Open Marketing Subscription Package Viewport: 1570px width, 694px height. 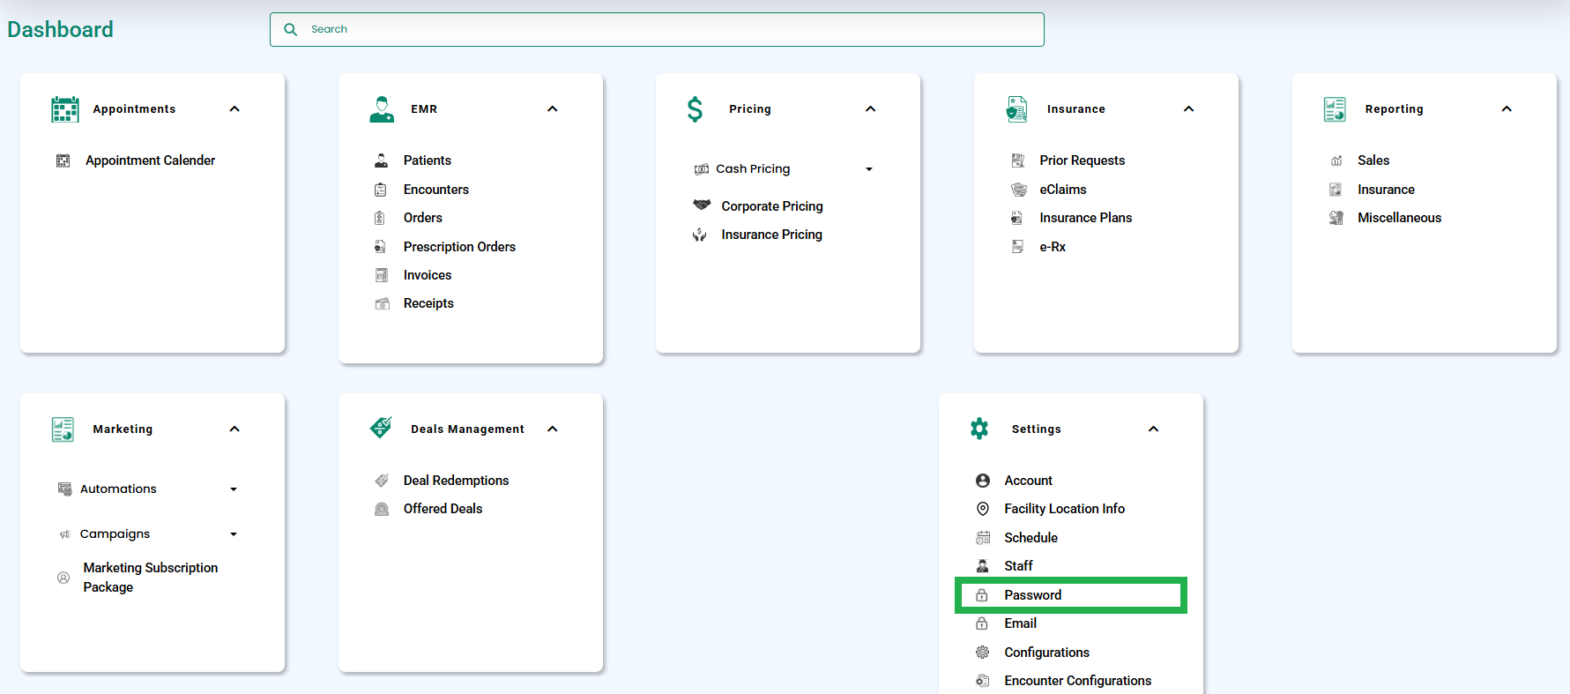[151, 578]
